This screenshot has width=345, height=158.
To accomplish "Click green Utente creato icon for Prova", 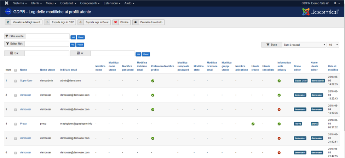I will click(253, 124).
